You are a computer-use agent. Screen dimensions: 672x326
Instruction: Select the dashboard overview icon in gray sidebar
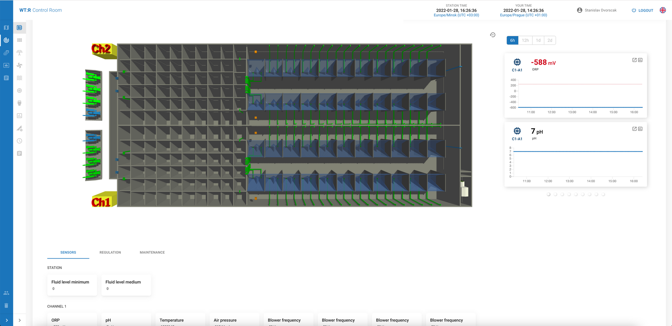coord(20,28)
